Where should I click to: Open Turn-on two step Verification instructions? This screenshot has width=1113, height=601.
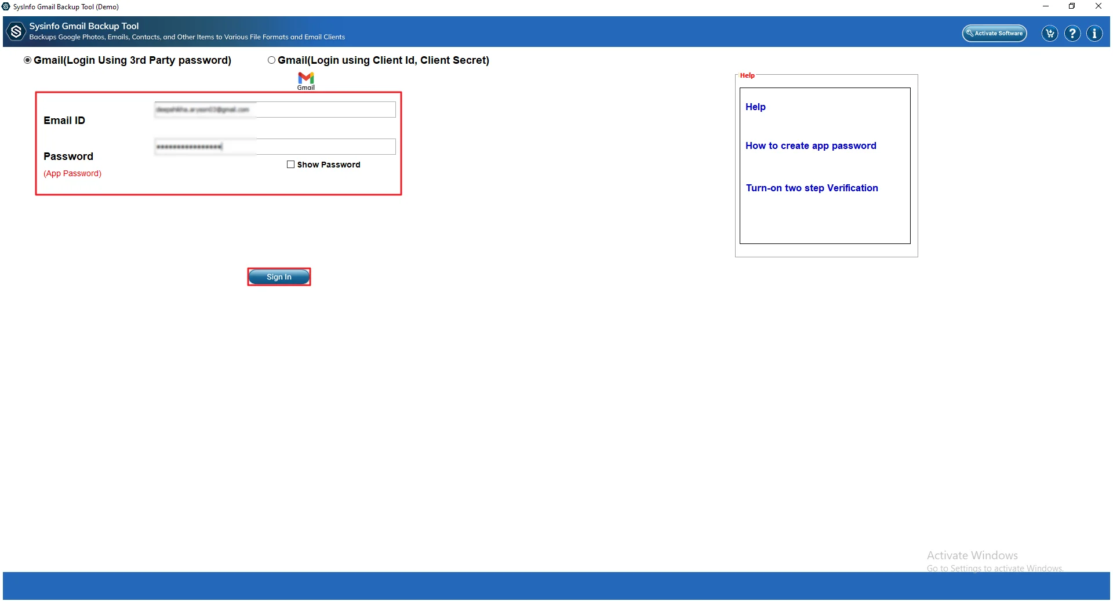[812, 188]
